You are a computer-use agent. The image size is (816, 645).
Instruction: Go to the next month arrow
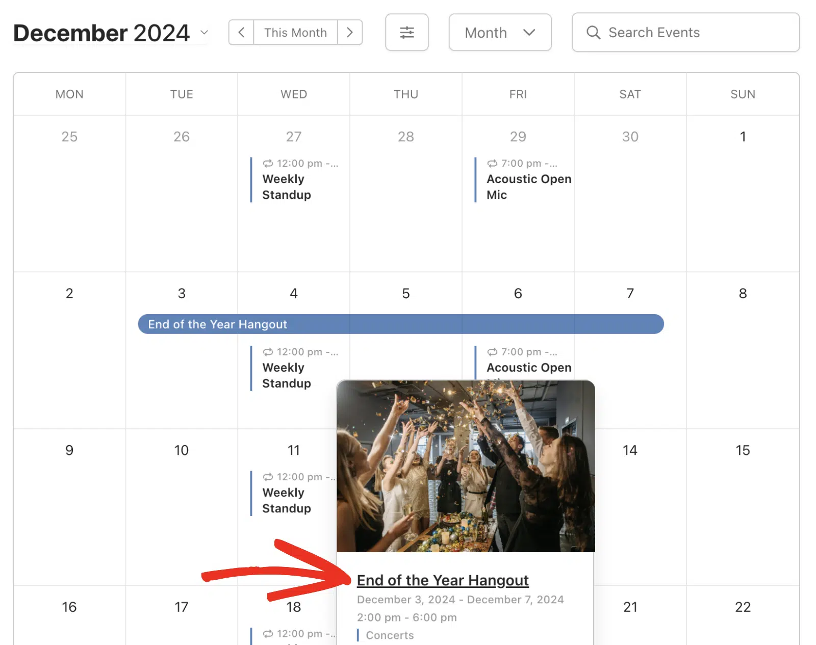pos(350,33)
